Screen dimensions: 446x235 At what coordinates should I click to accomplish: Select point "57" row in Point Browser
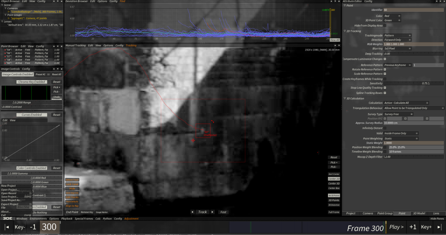point(32,57)
